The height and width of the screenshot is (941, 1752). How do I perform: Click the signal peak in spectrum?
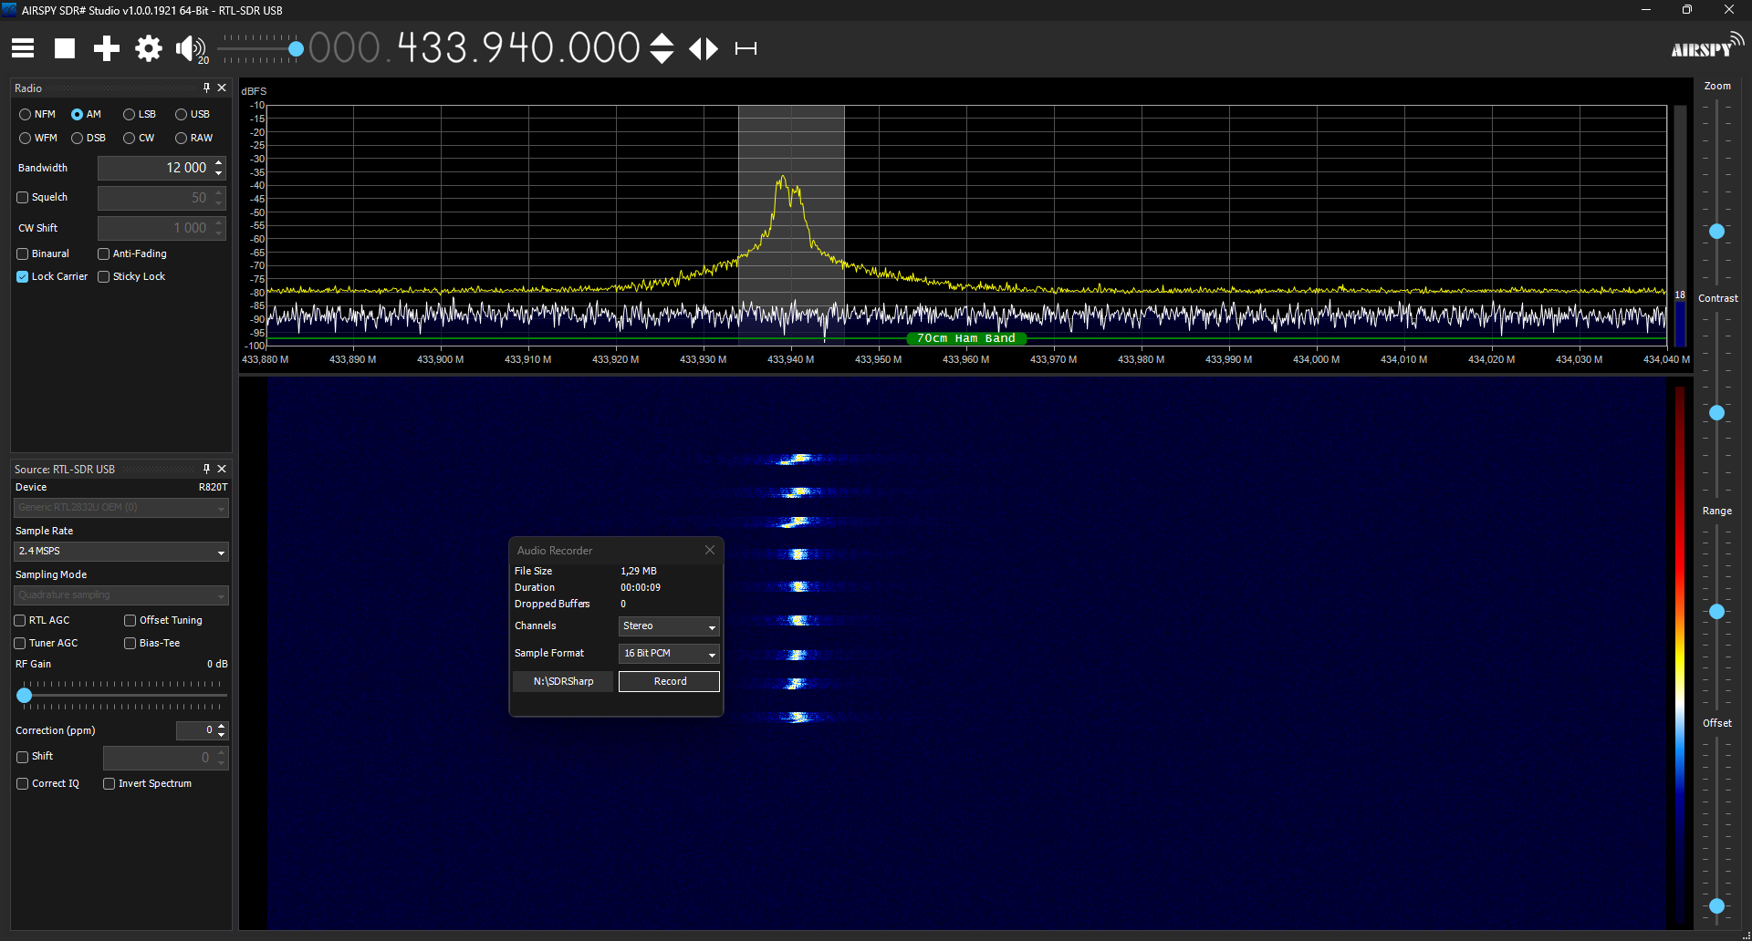click(782, 179)
